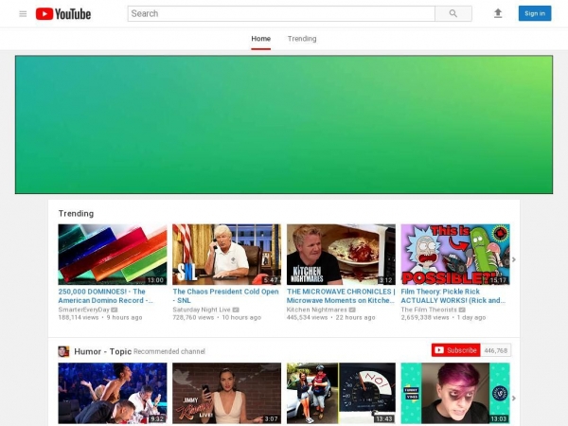Click 'The Chaos President Cold Open' title
Screen dimensions: 568x426
coord(225,296)
